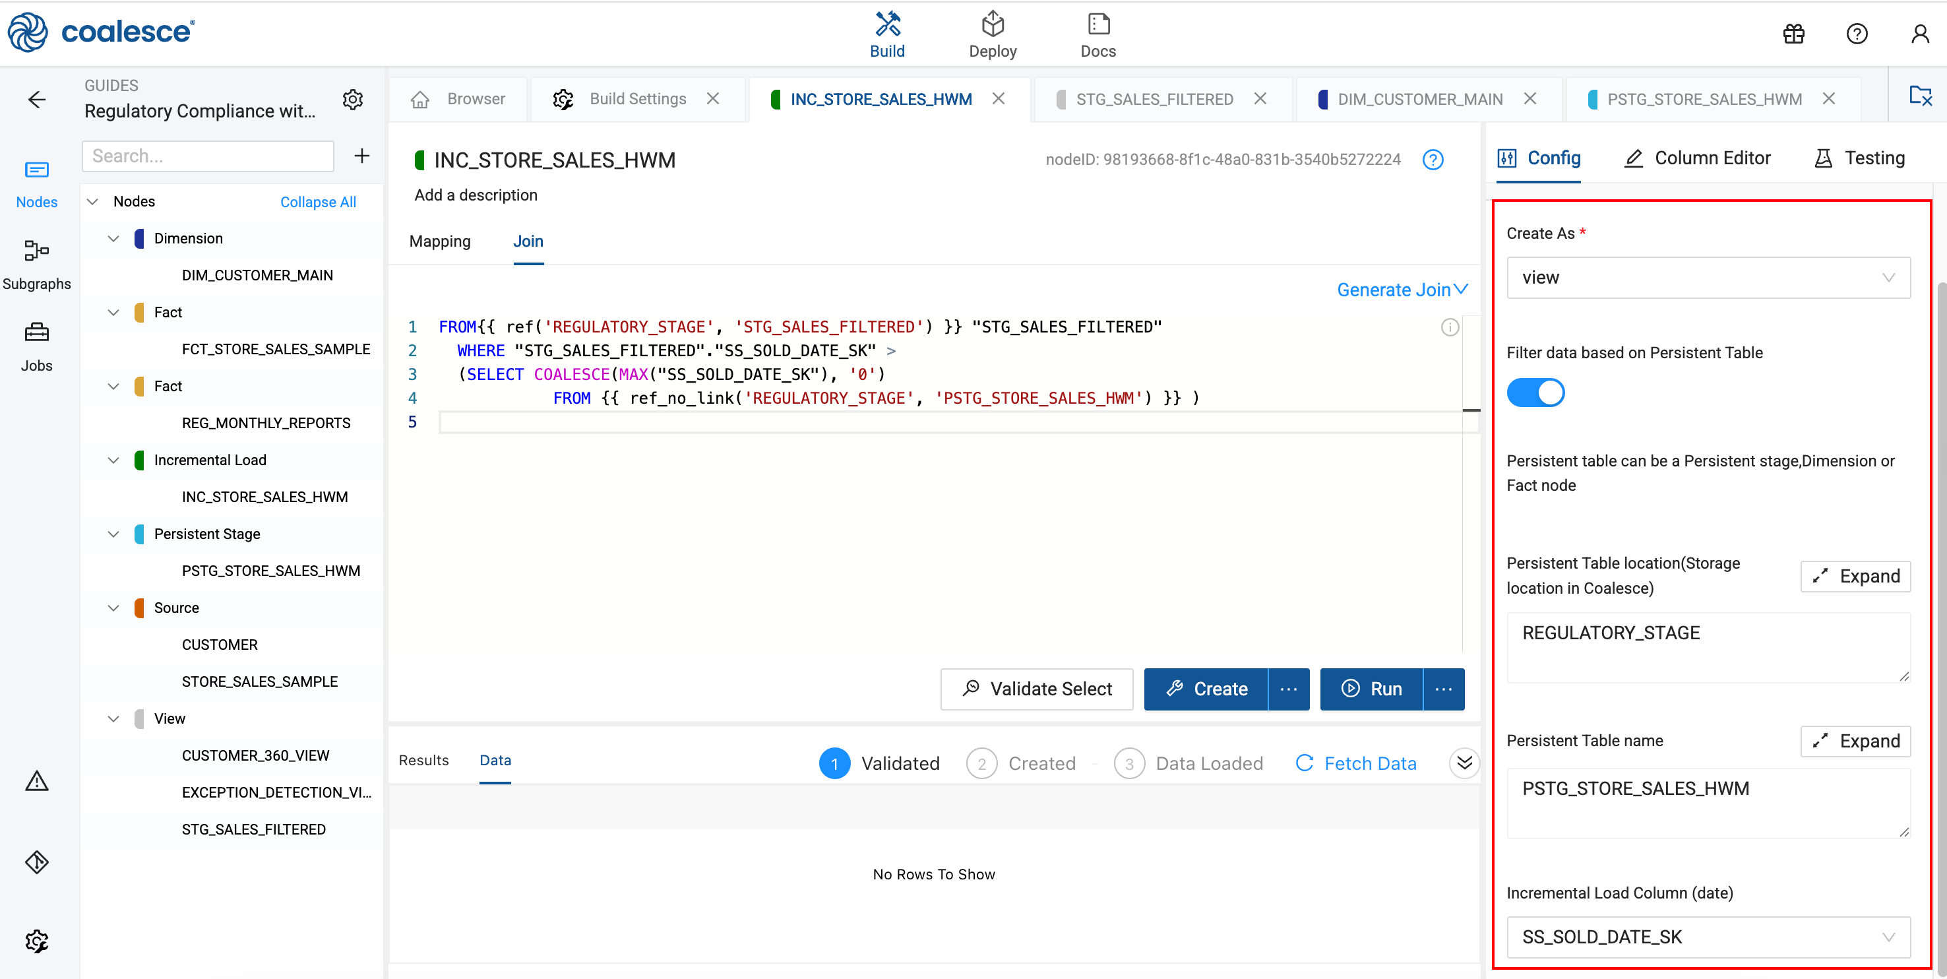Open the Subgraphs sidebar view
Screen dimensions: 1947x979
36,265
